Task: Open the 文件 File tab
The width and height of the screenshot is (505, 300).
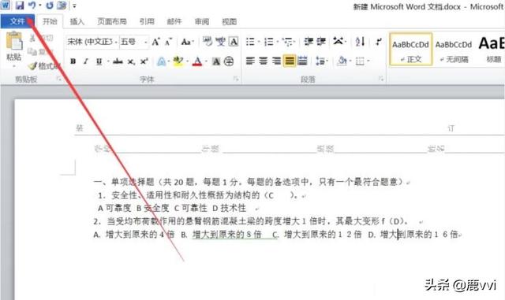Action: [x=17, y=21]
